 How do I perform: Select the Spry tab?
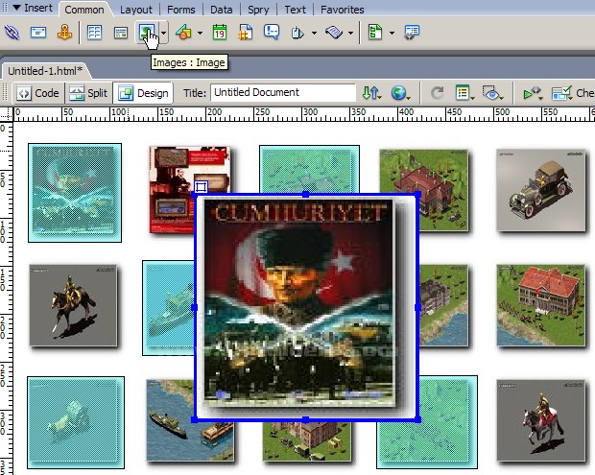[258, 10]
